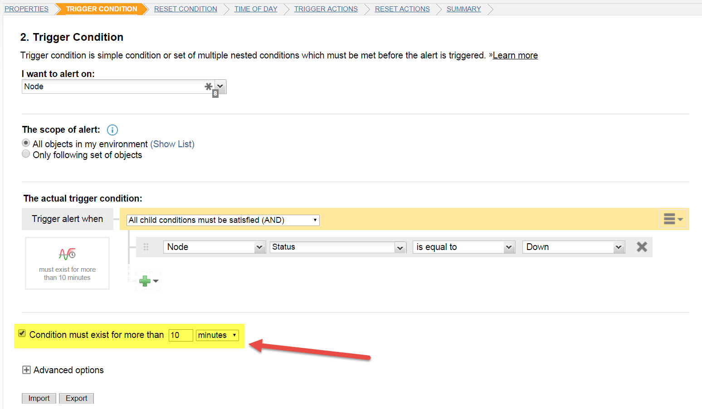This screenshot has height=409, width=702.
Task: Select All objects in my environment
Action: coord(26,143)
